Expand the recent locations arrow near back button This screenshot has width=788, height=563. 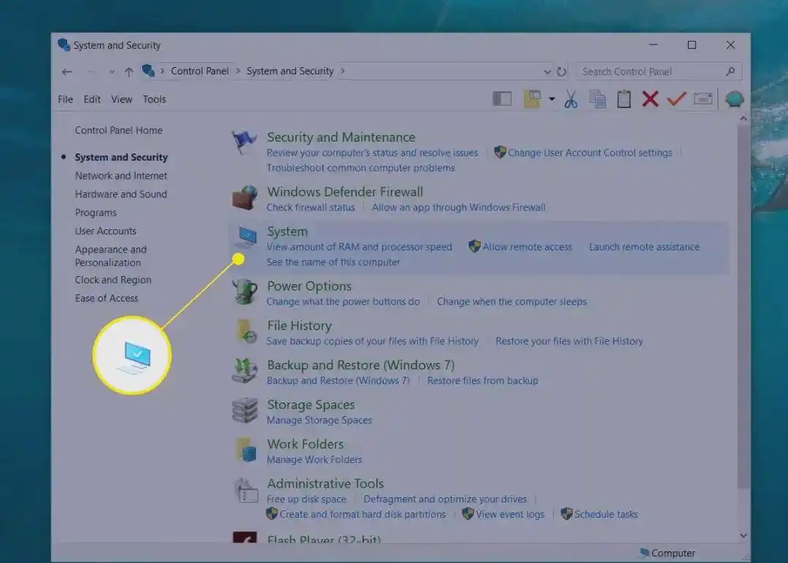[x=111, y=71]
